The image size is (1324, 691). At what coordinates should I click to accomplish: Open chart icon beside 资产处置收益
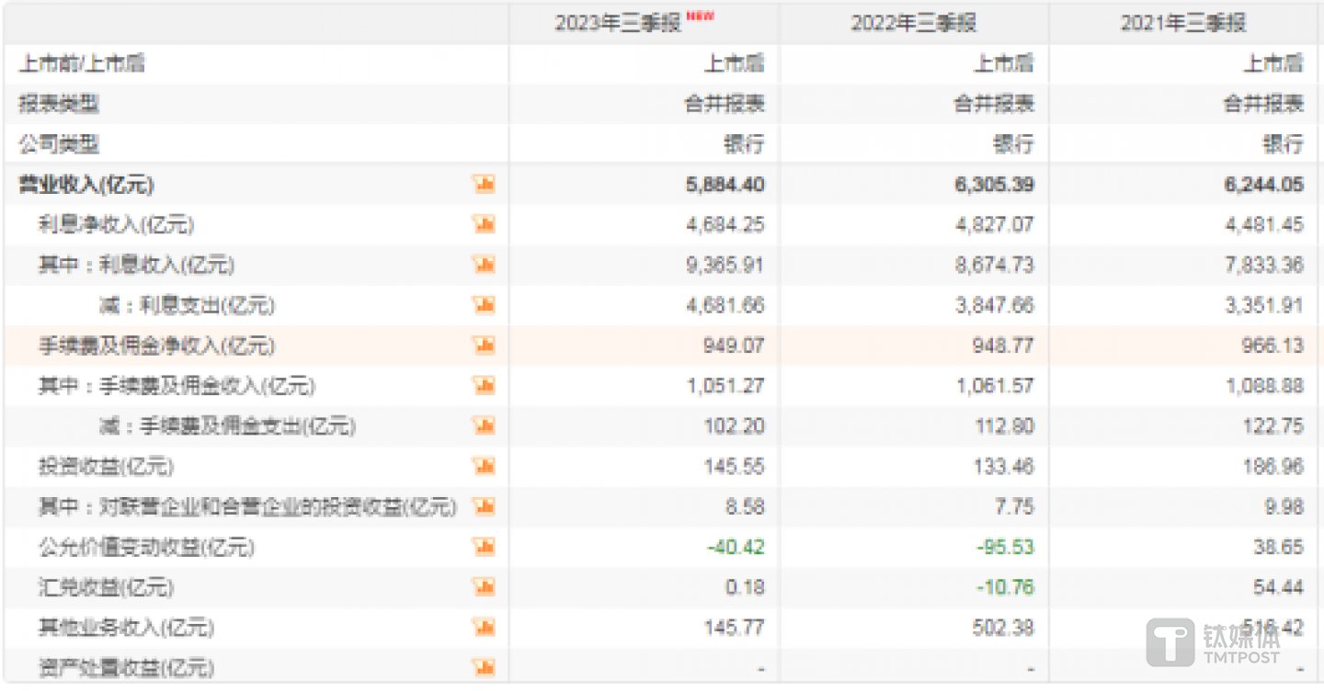click(484, 667)
